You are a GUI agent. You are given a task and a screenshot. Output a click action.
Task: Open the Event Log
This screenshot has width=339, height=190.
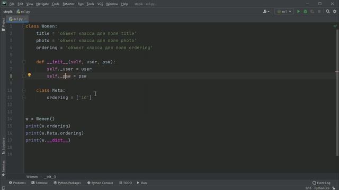(322, 183)
